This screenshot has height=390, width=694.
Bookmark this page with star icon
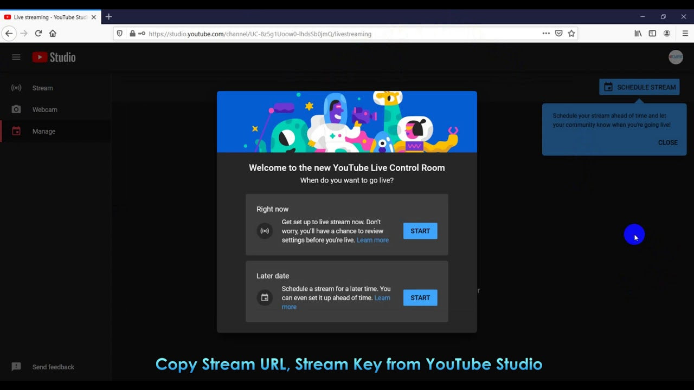click(x=571, y=34)
